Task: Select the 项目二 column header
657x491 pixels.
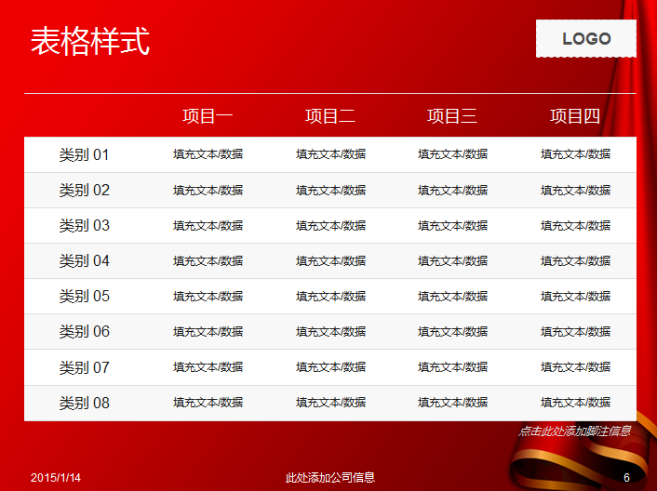Action: [x=330, y=116]
